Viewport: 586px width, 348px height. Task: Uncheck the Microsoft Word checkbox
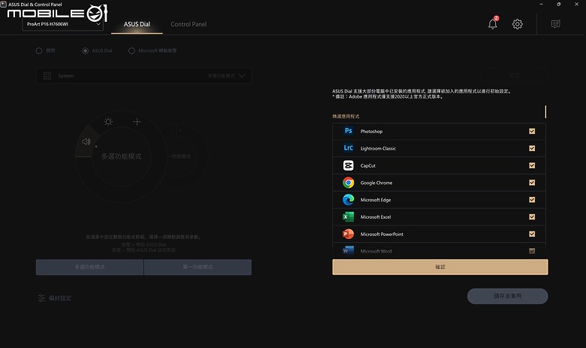click(532, 251)
